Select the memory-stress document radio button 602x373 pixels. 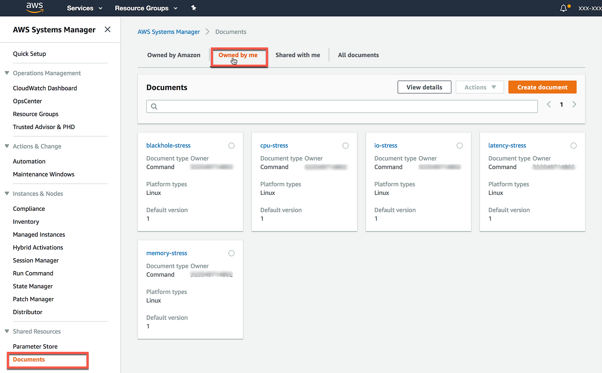point(231,253)
